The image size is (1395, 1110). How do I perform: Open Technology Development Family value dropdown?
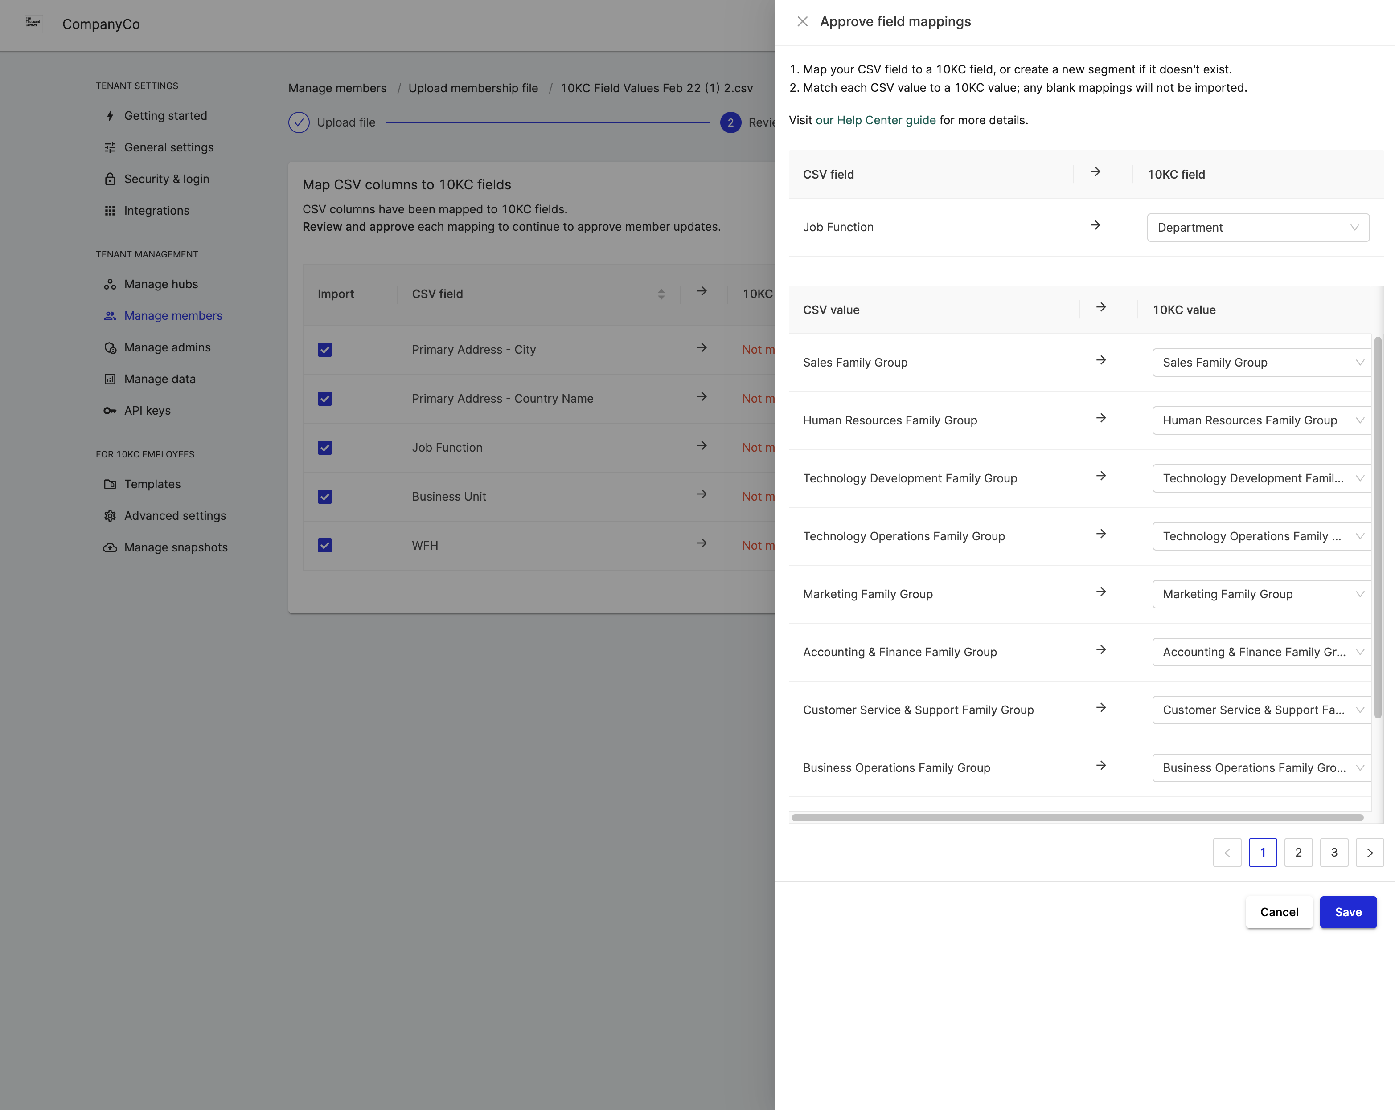click(x=1261, y=478)
